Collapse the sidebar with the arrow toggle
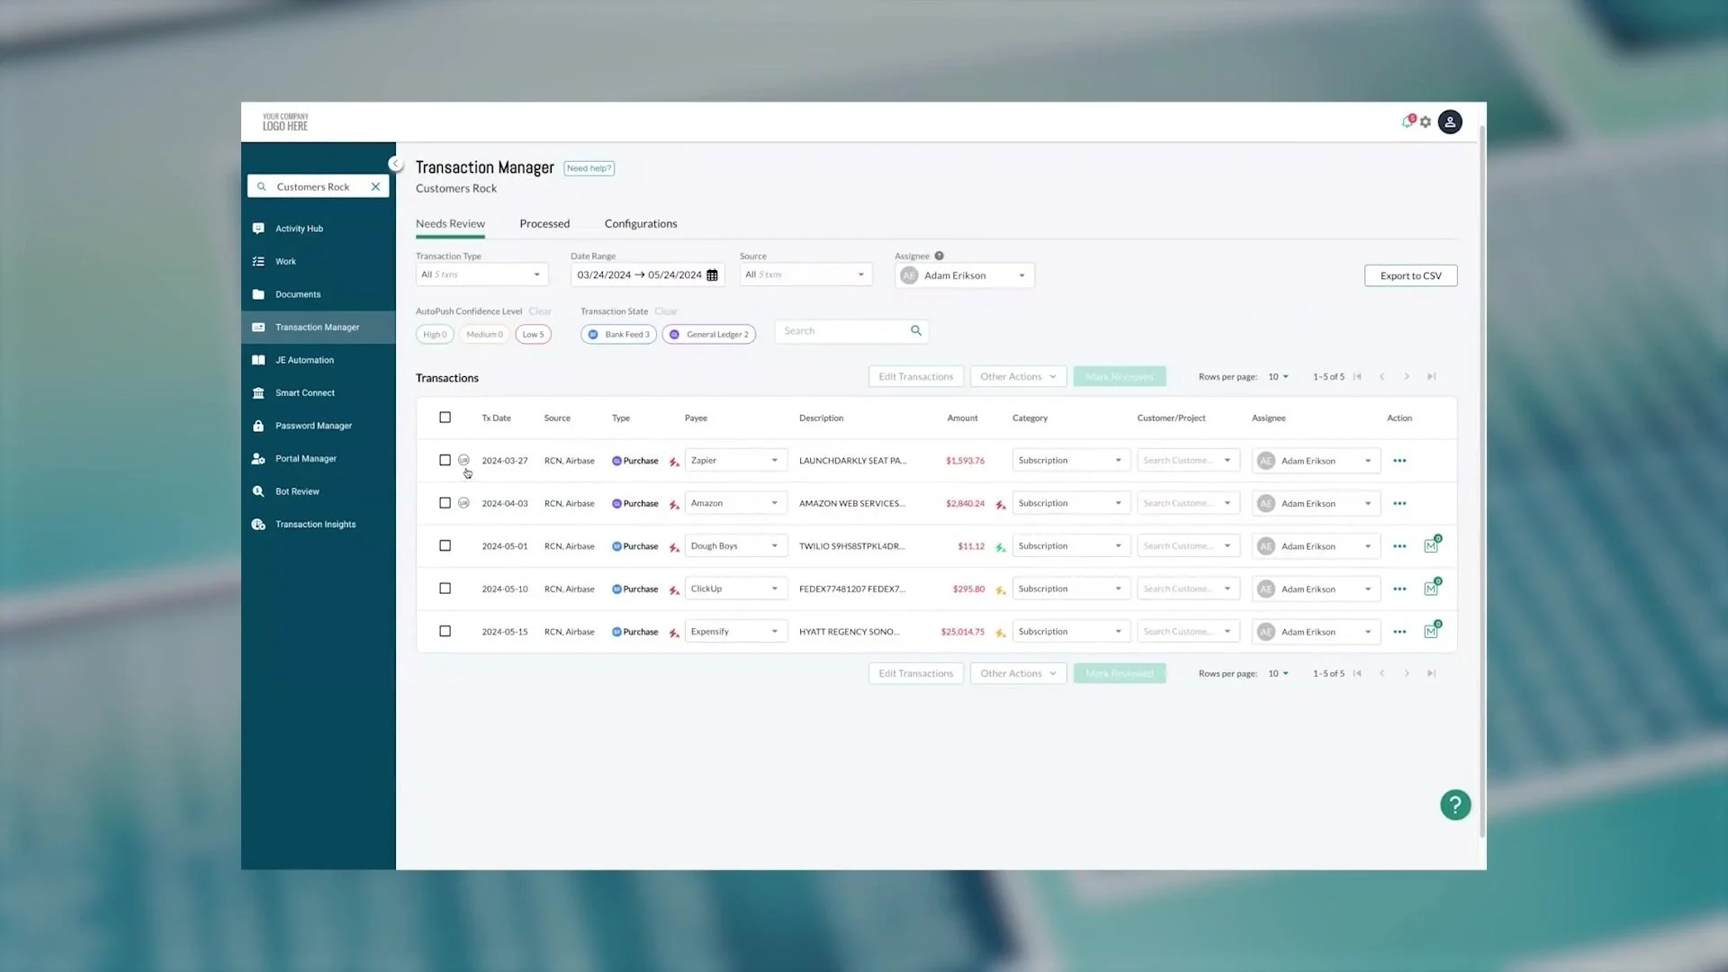The image size is (1728, 972). point(395,164)
